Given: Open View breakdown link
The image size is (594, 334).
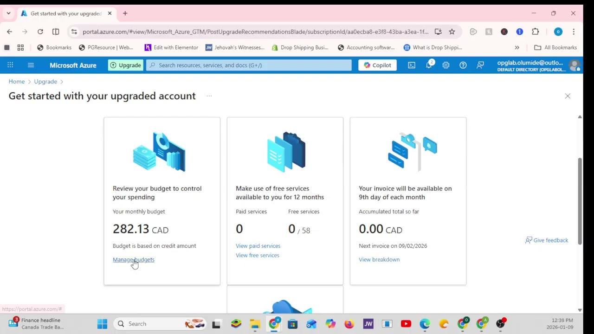Looking at the screenshot, I should 379,259.
